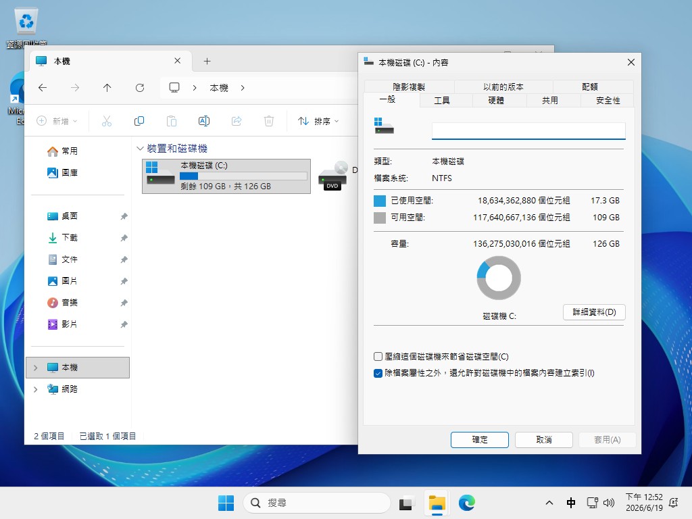Viewport: 692px width, 519px height.
Task: Click the Delete trash icon in toolbar
Action: click(269, 121)
